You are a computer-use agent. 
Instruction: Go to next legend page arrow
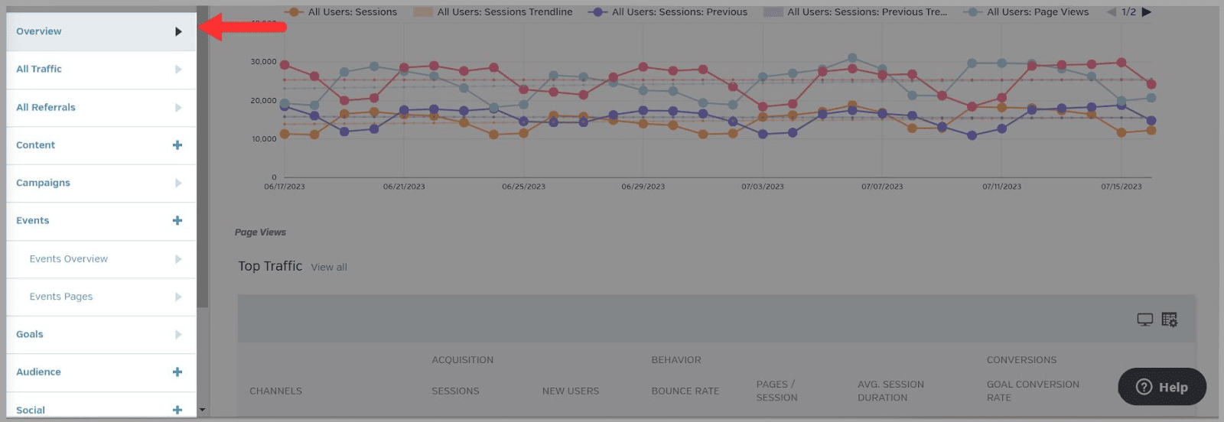click(x=1147, y=12)
